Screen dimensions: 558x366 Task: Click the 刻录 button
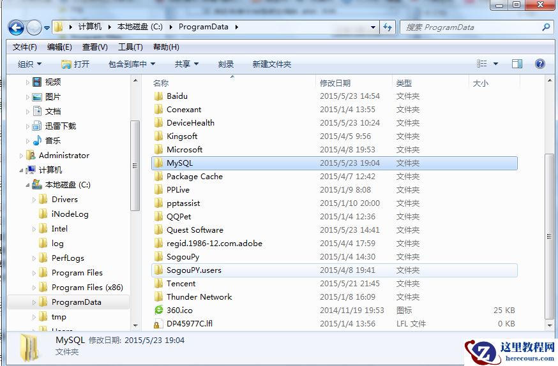pyautogui.click(x=226, y=64)
